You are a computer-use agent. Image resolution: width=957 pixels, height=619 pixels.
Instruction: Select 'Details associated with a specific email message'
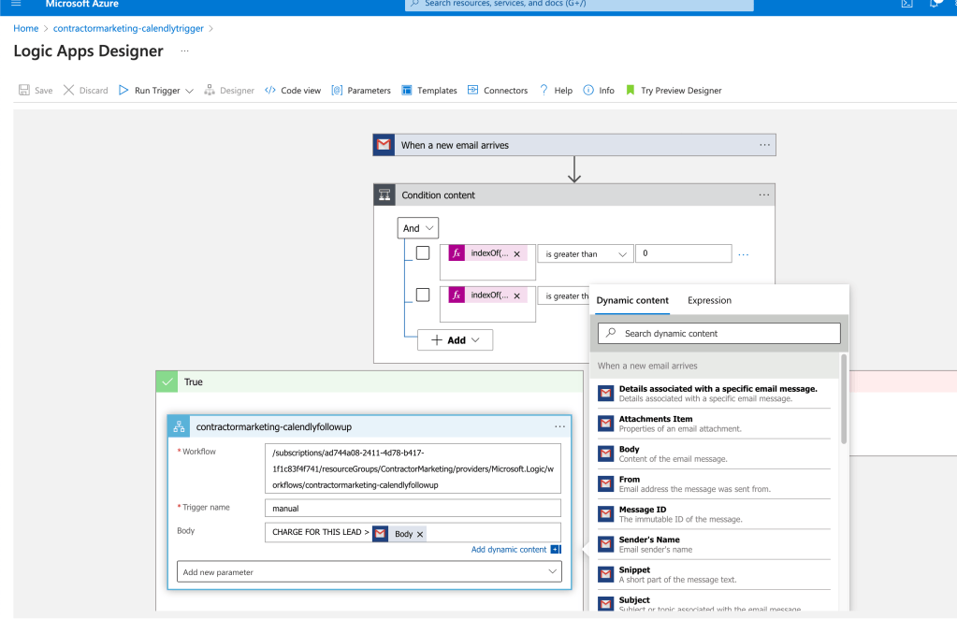[714, 394]
